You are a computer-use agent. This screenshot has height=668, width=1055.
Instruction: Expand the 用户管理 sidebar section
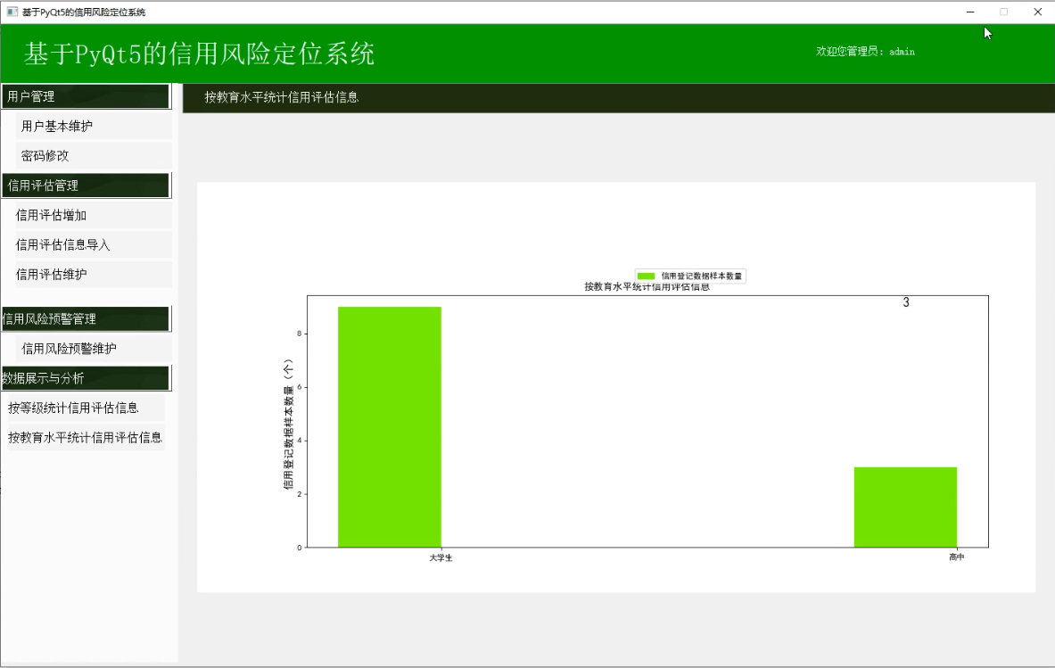click(x=86, y=96)
